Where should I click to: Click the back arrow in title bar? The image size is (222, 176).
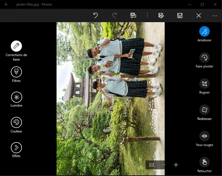pos(6,4)
